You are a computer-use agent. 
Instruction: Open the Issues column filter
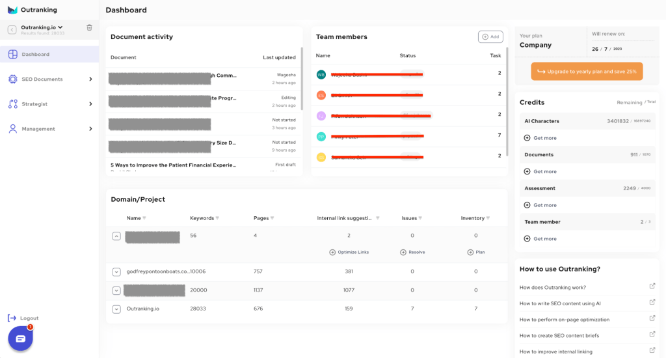pos(420,218)
